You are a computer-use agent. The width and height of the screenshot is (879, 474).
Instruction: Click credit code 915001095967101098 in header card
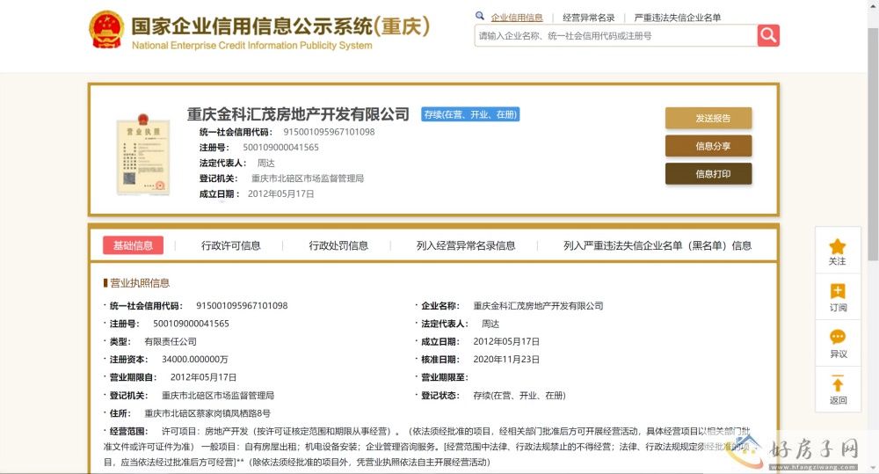[x=329, y=132]
